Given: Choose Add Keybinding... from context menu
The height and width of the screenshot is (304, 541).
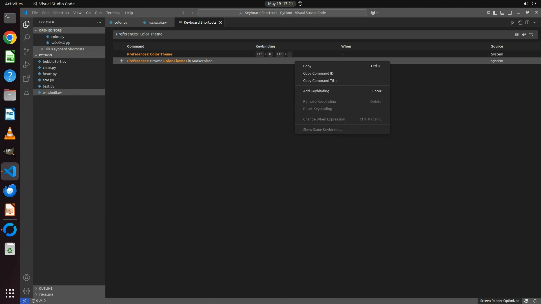Looking at the screenshot, I should pyautogui.click(x=318, y=91).
